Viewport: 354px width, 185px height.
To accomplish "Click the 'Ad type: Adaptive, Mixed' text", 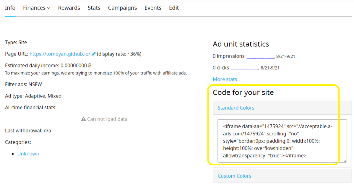I will tap(33, 96).
